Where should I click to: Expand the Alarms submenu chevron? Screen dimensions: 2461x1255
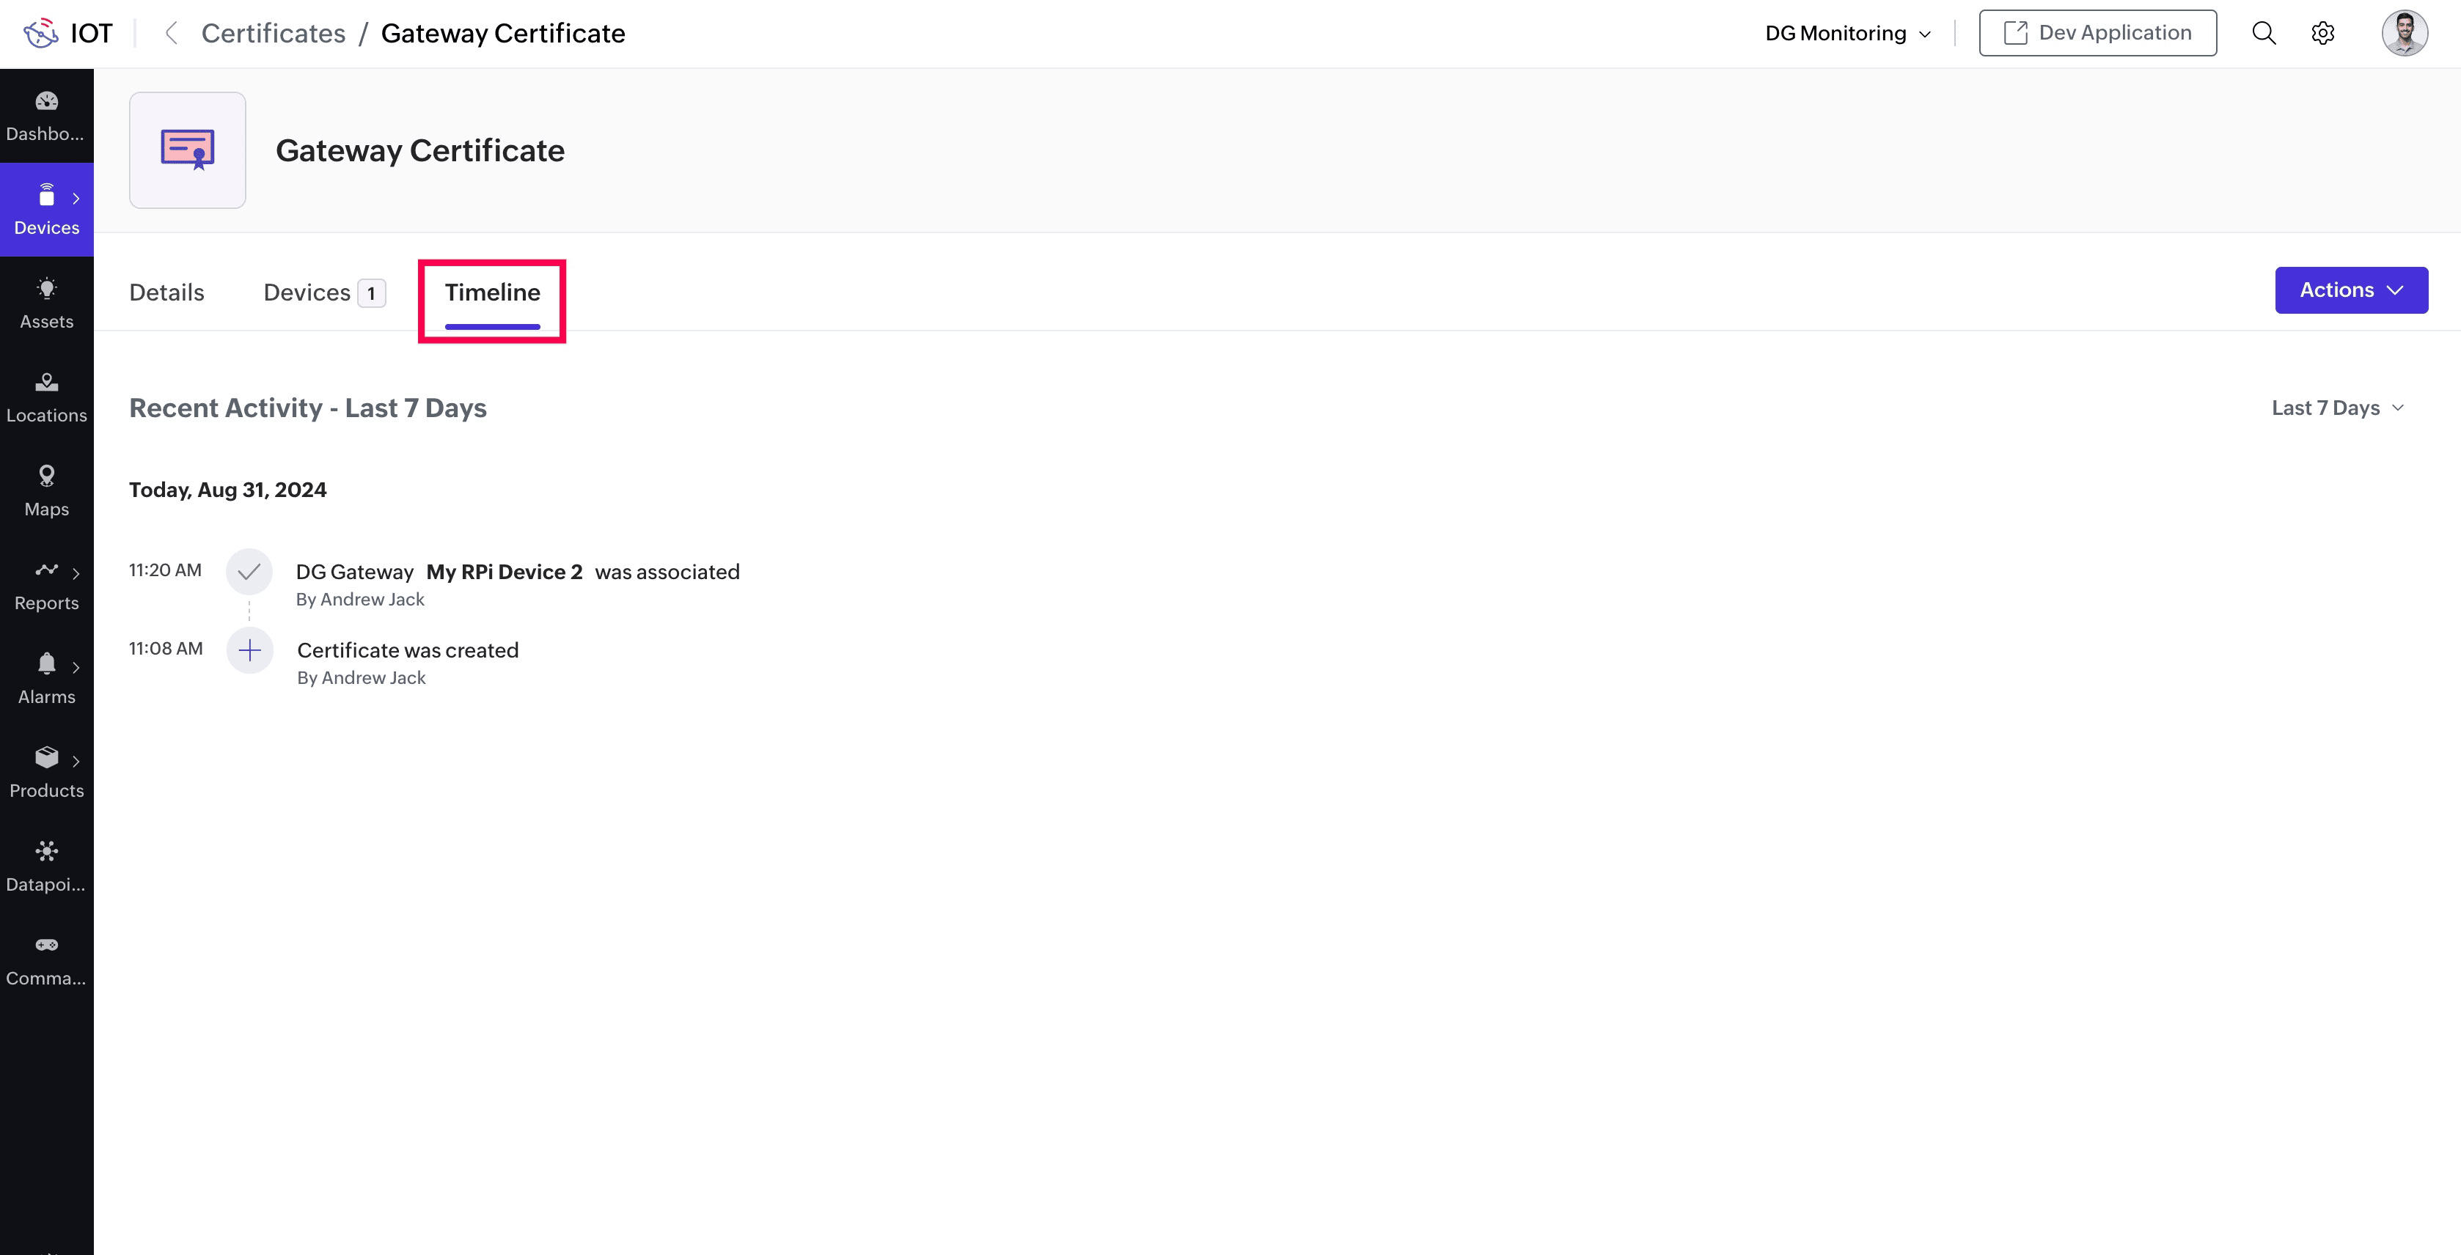point(76,666)
